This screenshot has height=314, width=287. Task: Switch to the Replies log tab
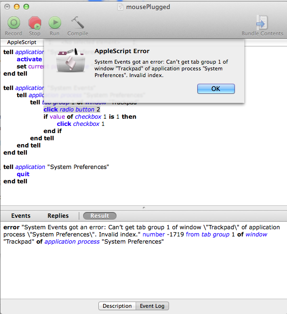click(x=58, y=216)
